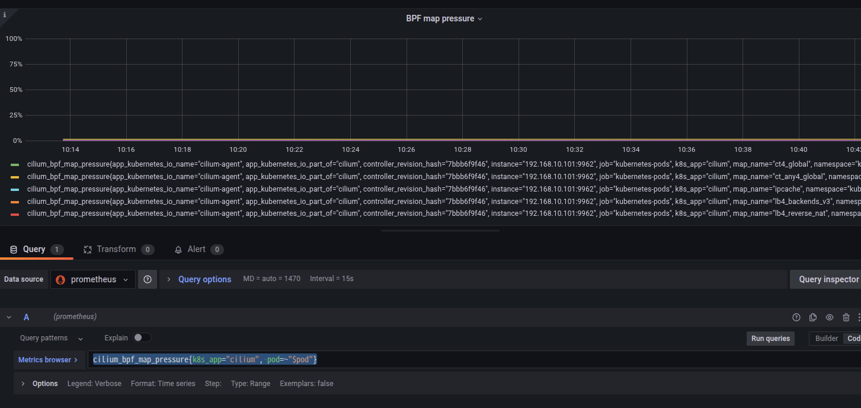This screenshot has width=861, height=408.
Task: Collapse query row A
Action: click(x=9, y=317)
